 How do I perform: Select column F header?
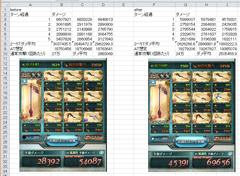(154, 5)
